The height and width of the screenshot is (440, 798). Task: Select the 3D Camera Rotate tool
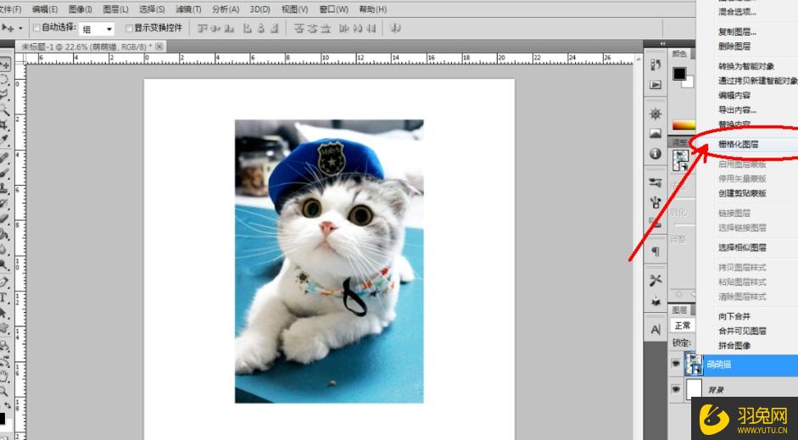4,361
